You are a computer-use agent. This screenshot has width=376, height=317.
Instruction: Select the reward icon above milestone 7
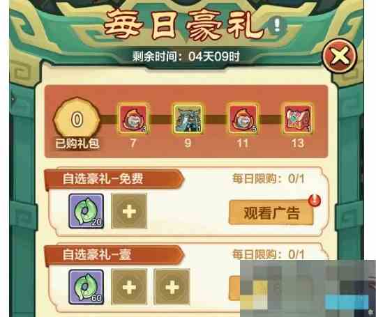coord(133,119)
